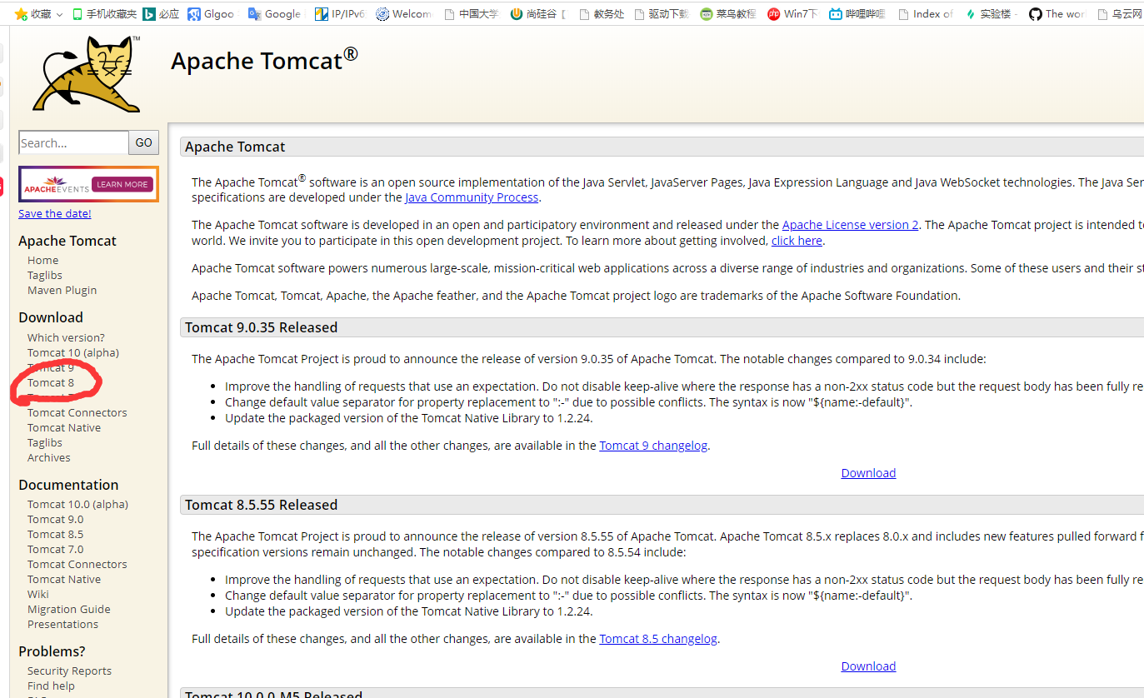Screen dimensions: 1144x698
Task: Go to the Home sidebar link
Action: point(43,260)
